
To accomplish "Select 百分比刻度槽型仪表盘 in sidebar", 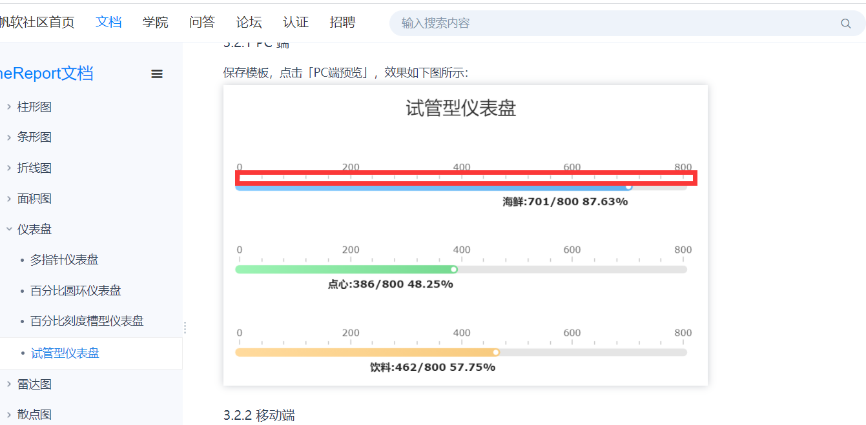I will [x=87, y=321].
